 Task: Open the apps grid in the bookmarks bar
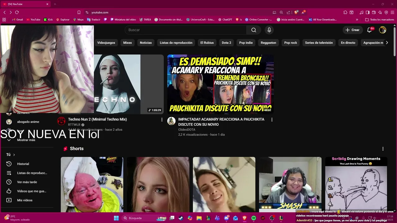4,20
